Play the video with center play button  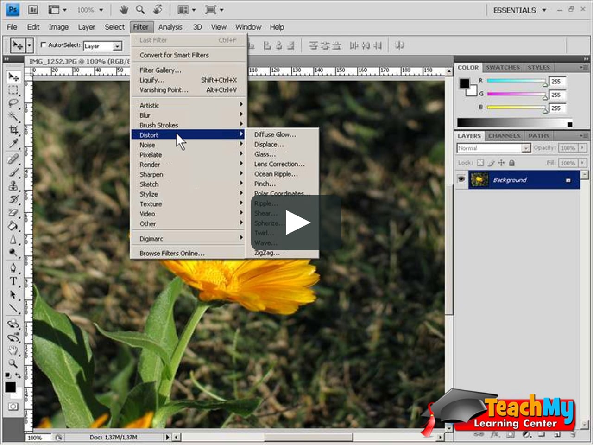pos(296,222)
